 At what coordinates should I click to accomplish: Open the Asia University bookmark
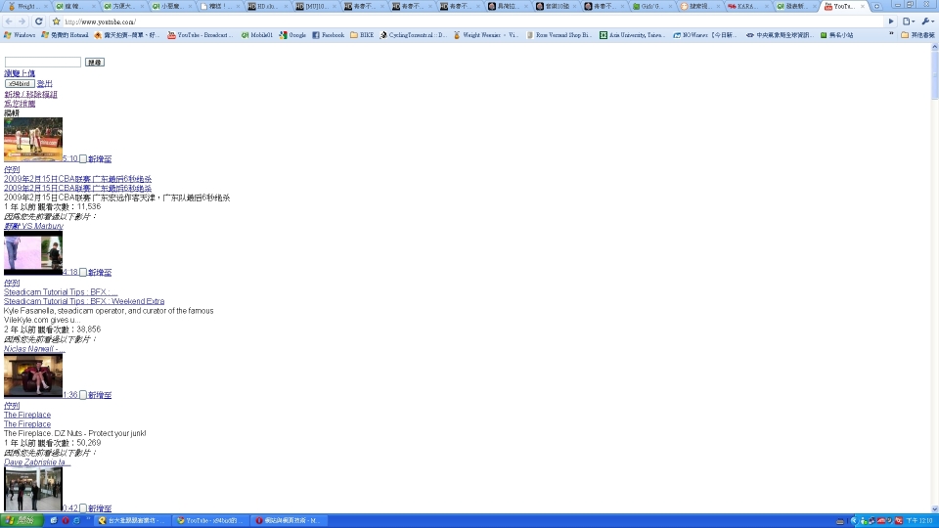pyautogui.click(x=633, y=35)
